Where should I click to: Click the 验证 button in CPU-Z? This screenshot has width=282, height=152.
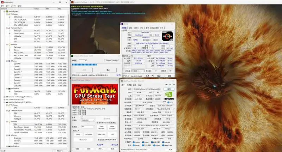coord(159,76)
